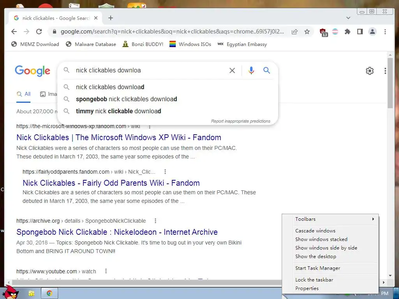Click the pink and blue striped extension icon

335,32
